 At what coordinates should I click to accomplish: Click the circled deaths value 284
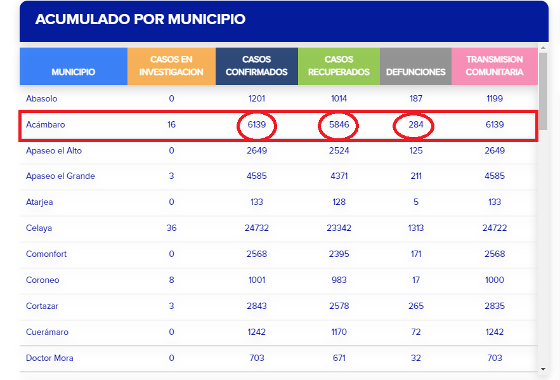coord(415,125)
